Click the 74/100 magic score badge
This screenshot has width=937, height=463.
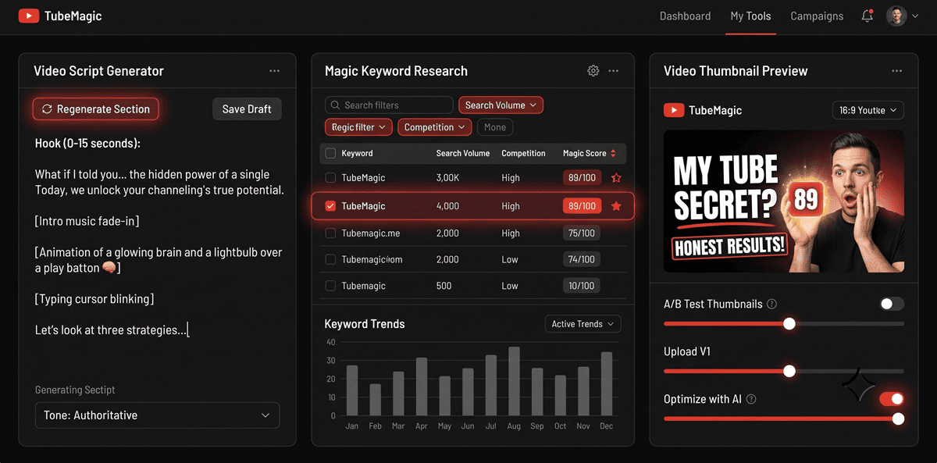click(x=582, y=259)
